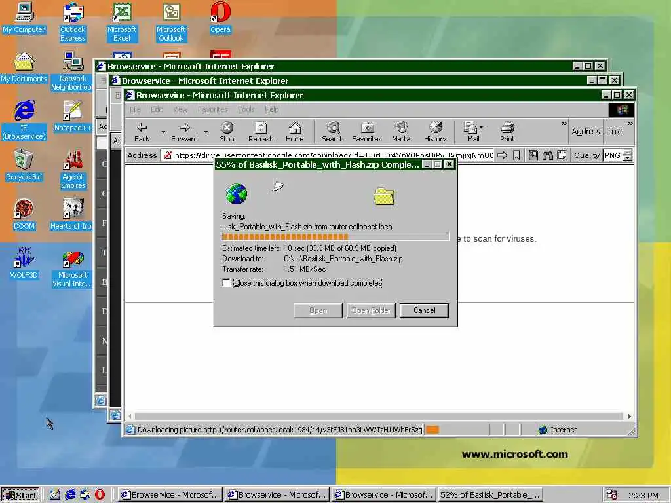Click the Quality spinner up arrow
The height and width of the screenshot is (503, 671).
tap(627, 152)
